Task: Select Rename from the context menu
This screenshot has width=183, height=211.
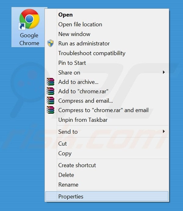Action: 107,185
